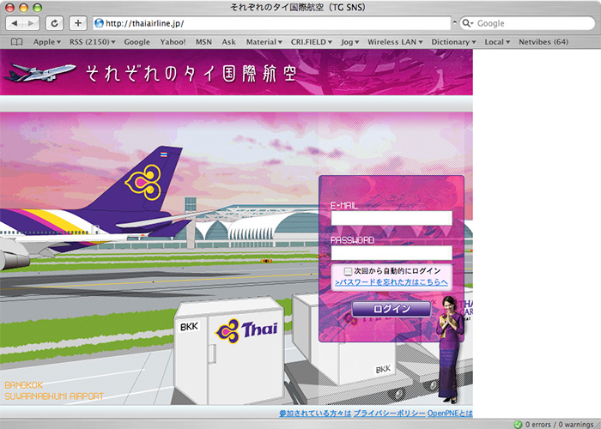The width and height of the screenshot is (601, 429).
Task: Open the Apple bookmarks dropdown
Action: point(46,42)
